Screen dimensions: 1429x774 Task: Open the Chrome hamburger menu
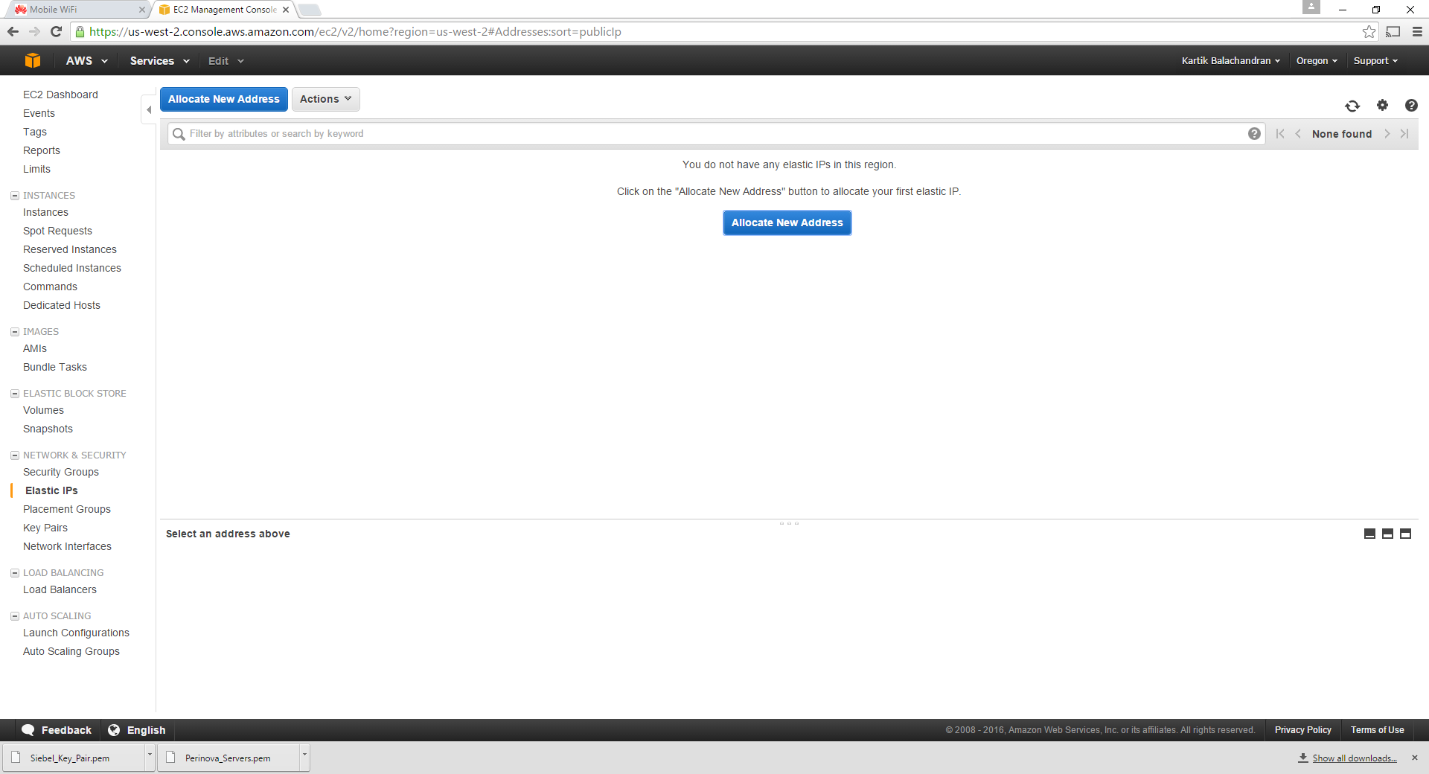coord(1417,31)
